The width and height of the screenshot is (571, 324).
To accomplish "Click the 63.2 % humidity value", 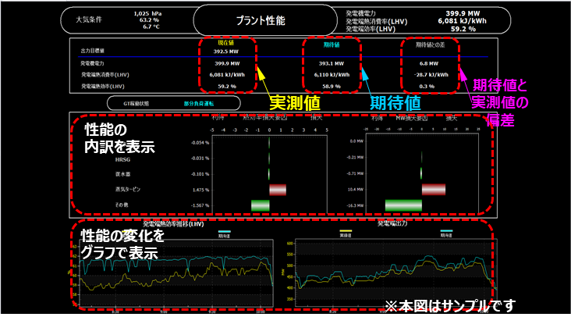I will (149, 20).
